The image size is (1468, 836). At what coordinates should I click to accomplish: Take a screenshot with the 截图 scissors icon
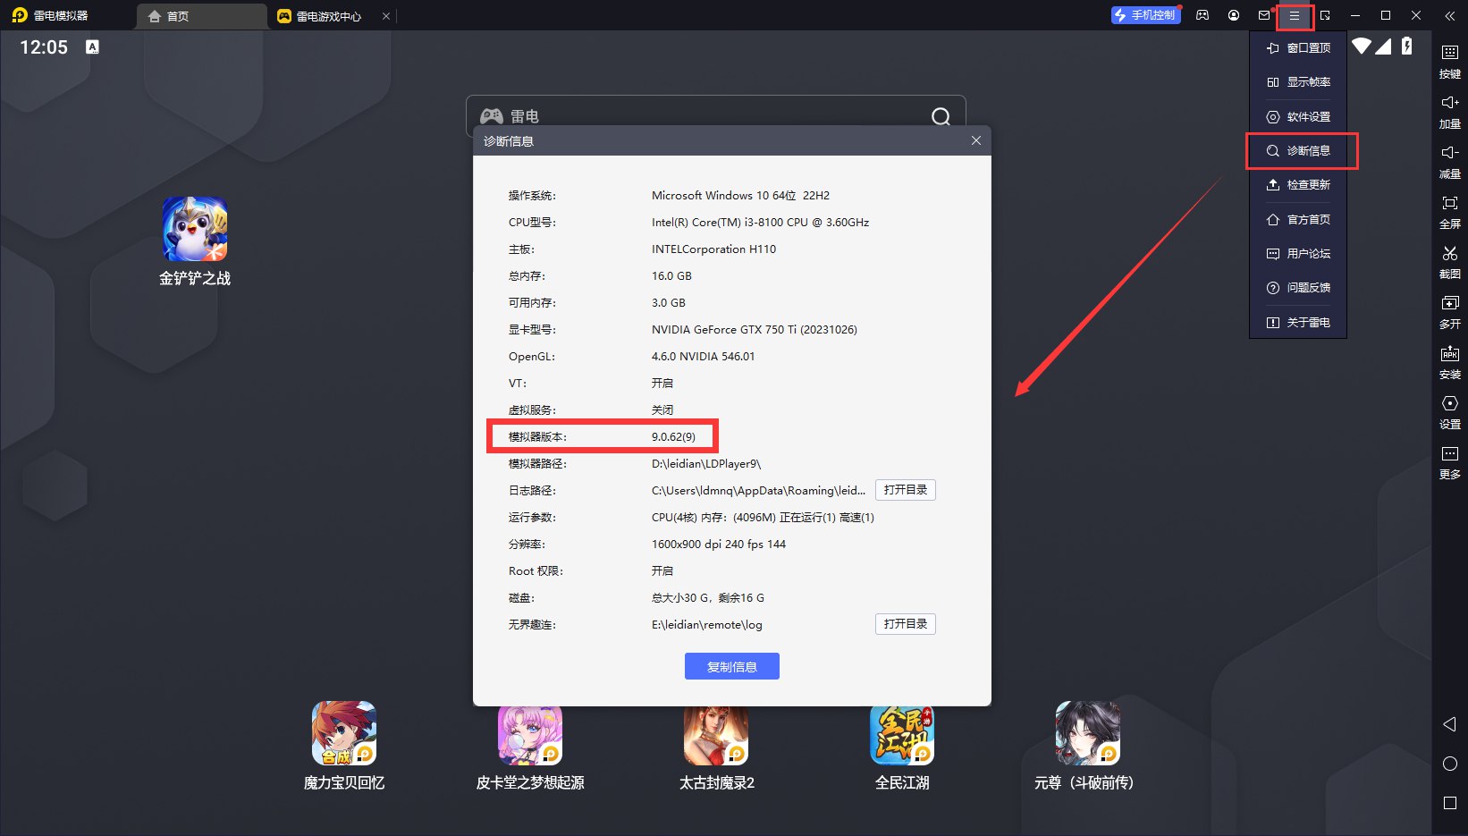pyautogui.click(x=1450, y=253)
